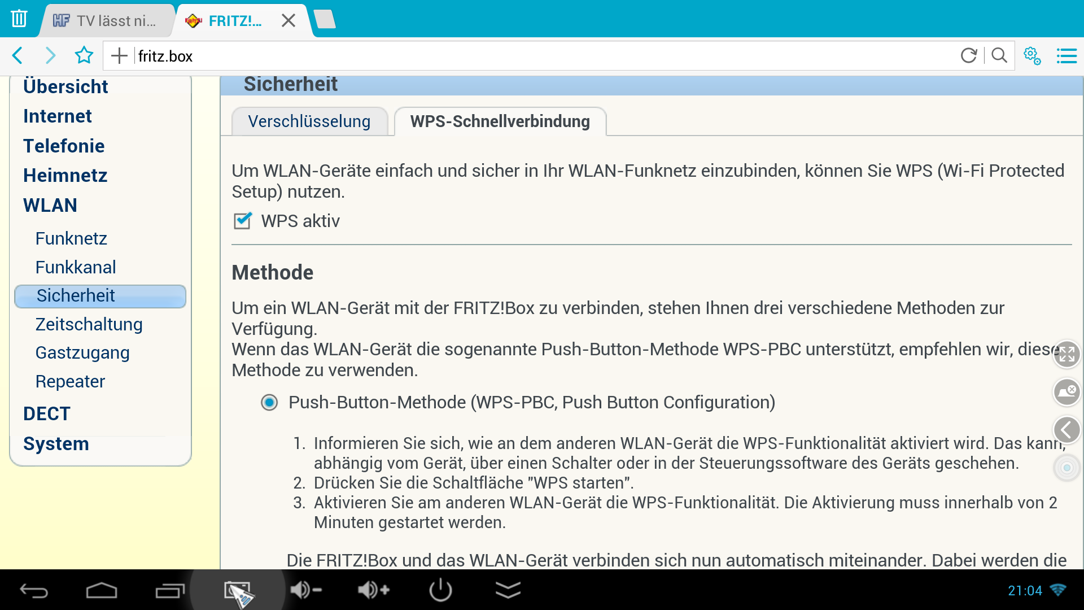Screen dimensions: 1084x610
Task: Switch to the TV lässt ni... browser tab
Action: tap(107, 21)
